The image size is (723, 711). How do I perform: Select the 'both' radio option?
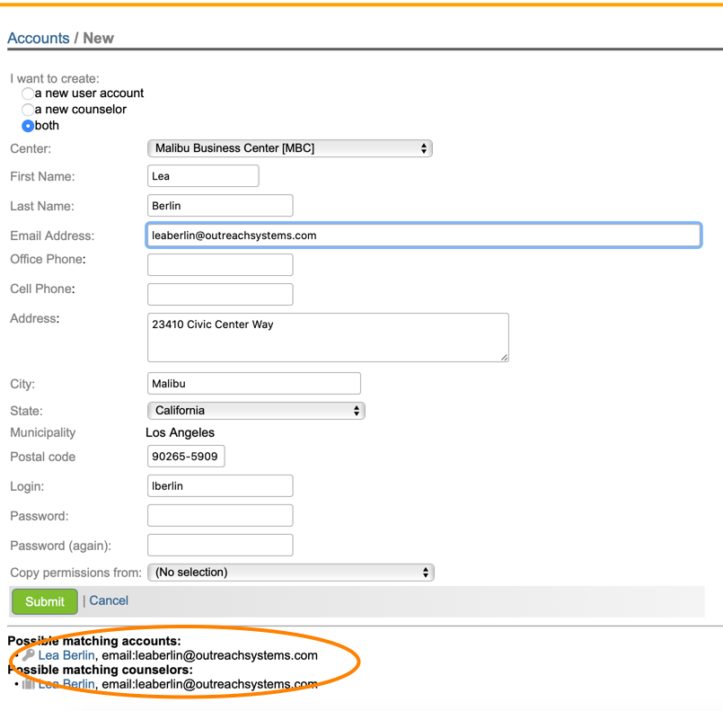click(28, 126)
